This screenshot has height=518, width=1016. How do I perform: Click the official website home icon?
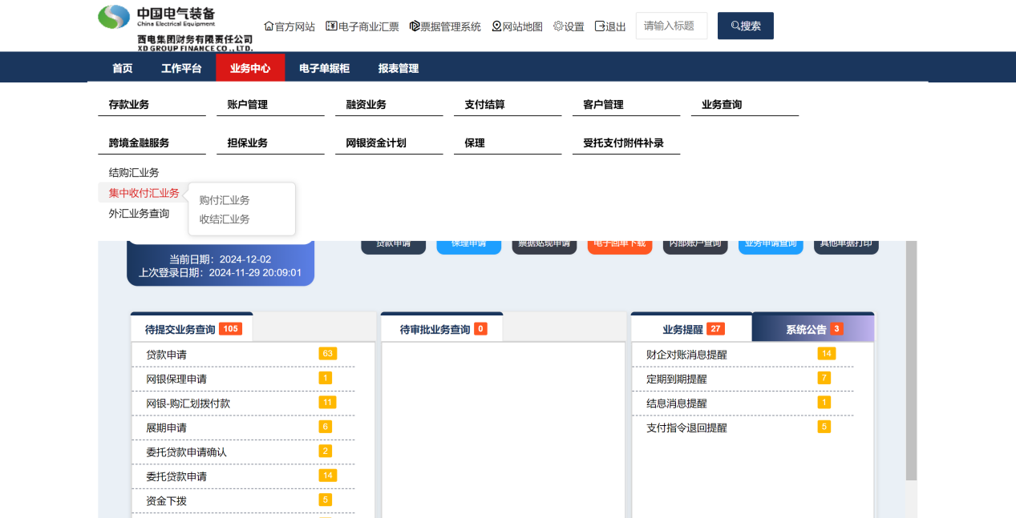tap(269, 26)
